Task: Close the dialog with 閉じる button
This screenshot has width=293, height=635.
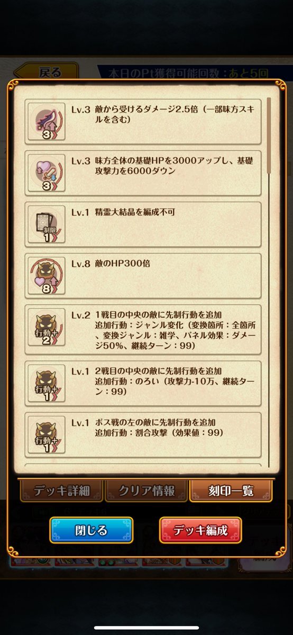Action: 91,530
